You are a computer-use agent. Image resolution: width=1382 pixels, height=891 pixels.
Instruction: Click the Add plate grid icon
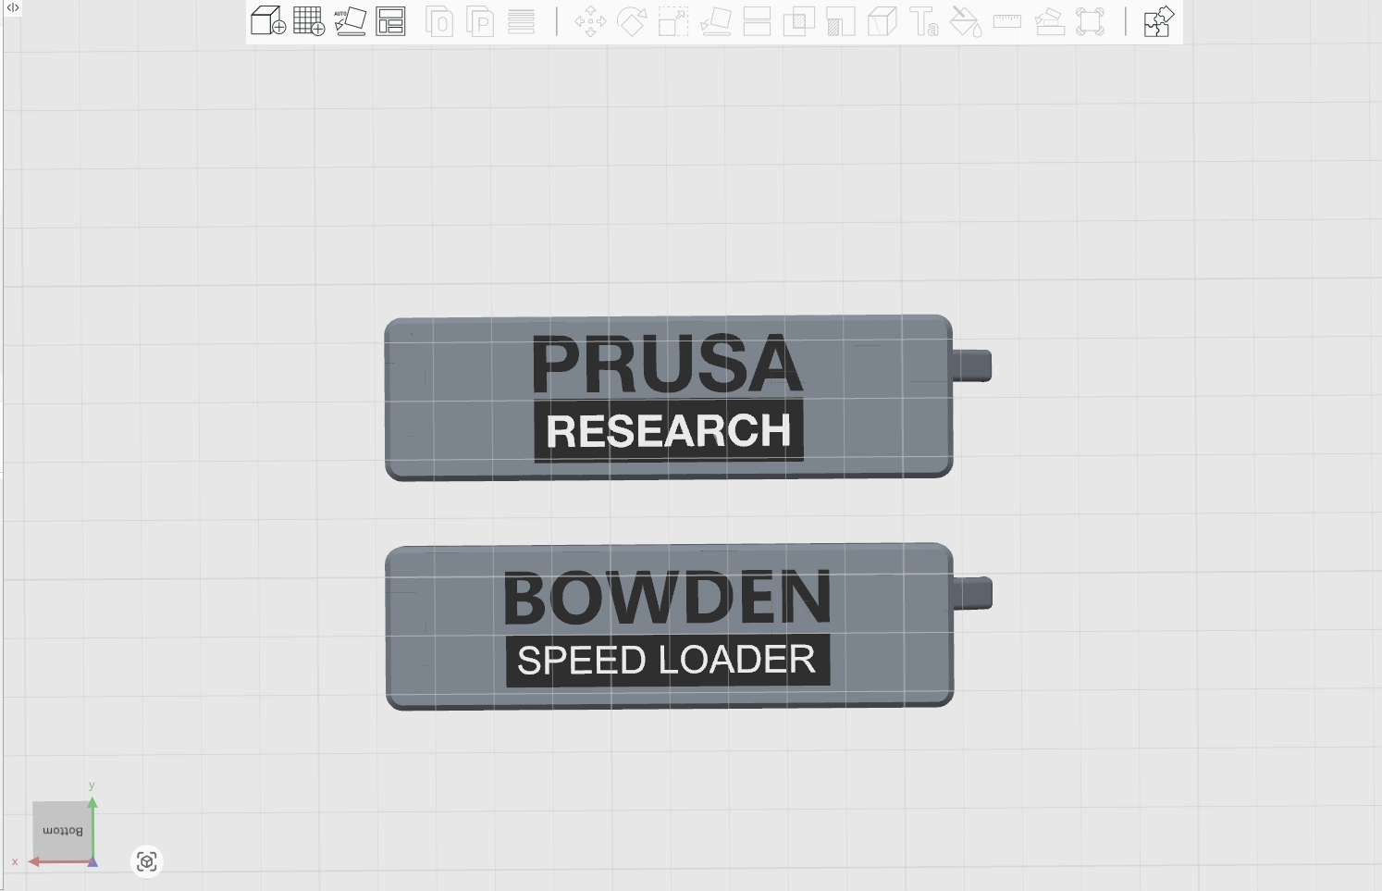point(309,20)
